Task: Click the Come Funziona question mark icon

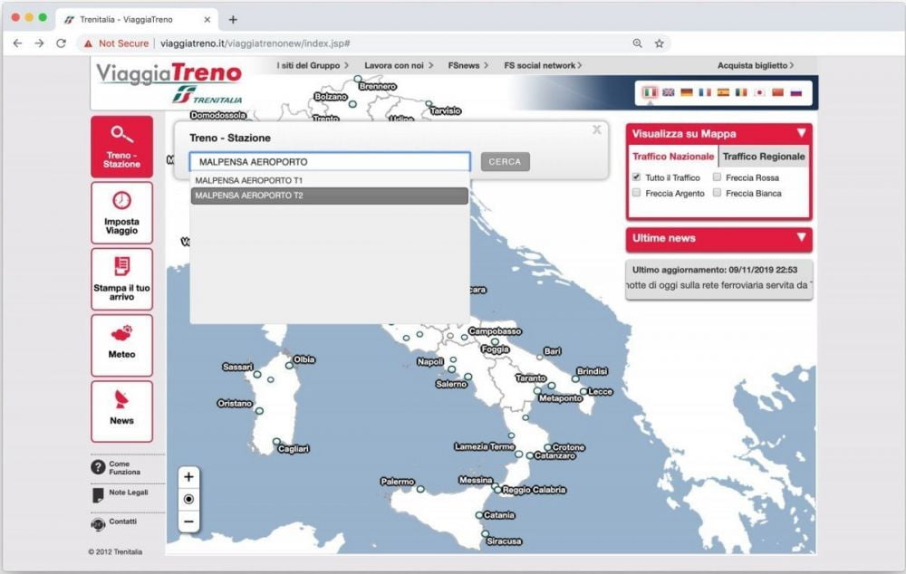Action: point(97,467)
